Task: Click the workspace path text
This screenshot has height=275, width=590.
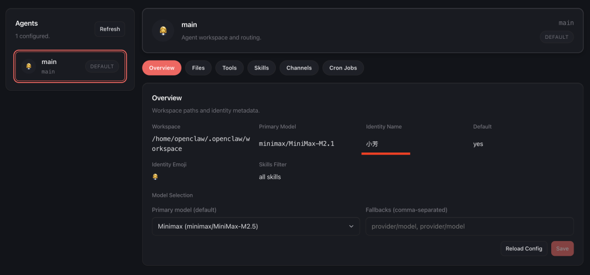Action: click(x=200, y=144)
